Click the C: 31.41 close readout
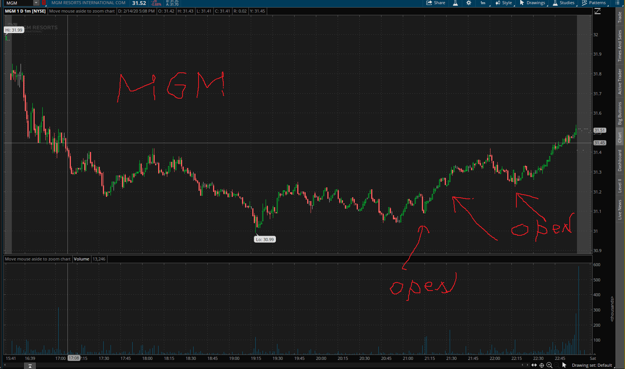The width and height of the screenshot is (625, 369). (x=223, y=11)
